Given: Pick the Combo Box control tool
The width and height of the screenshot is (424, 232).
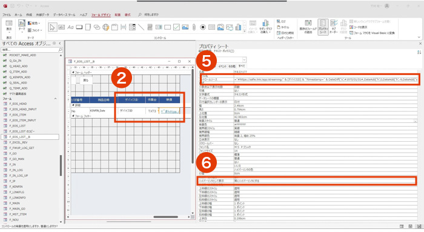Looking at the screenshot, I should coord(132,27).
